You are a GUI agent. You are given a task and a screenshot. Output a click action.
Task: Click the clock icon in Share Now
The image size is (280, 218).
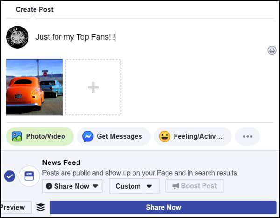click(x=49, y=186)
